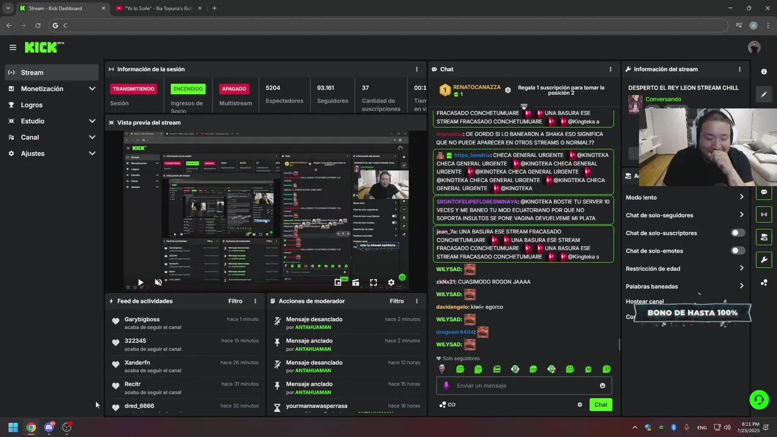Screen dimensions: 777x437
Task: Open Restricción de edad settings
Action: click(x=685, y=268)
